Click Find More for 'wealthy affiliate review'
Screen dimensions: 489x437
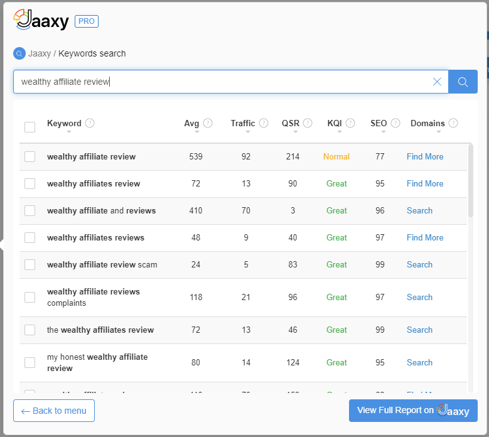click(425, 156)
